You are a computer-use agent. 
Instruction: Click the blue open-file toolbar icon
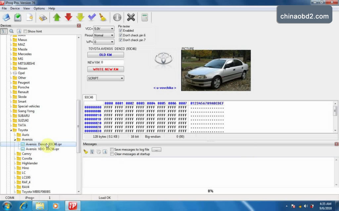click(x=6, y=17)
